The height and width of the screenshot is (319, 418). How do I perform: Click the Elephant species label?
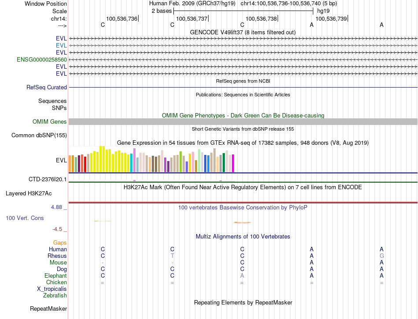click(55, 276)
